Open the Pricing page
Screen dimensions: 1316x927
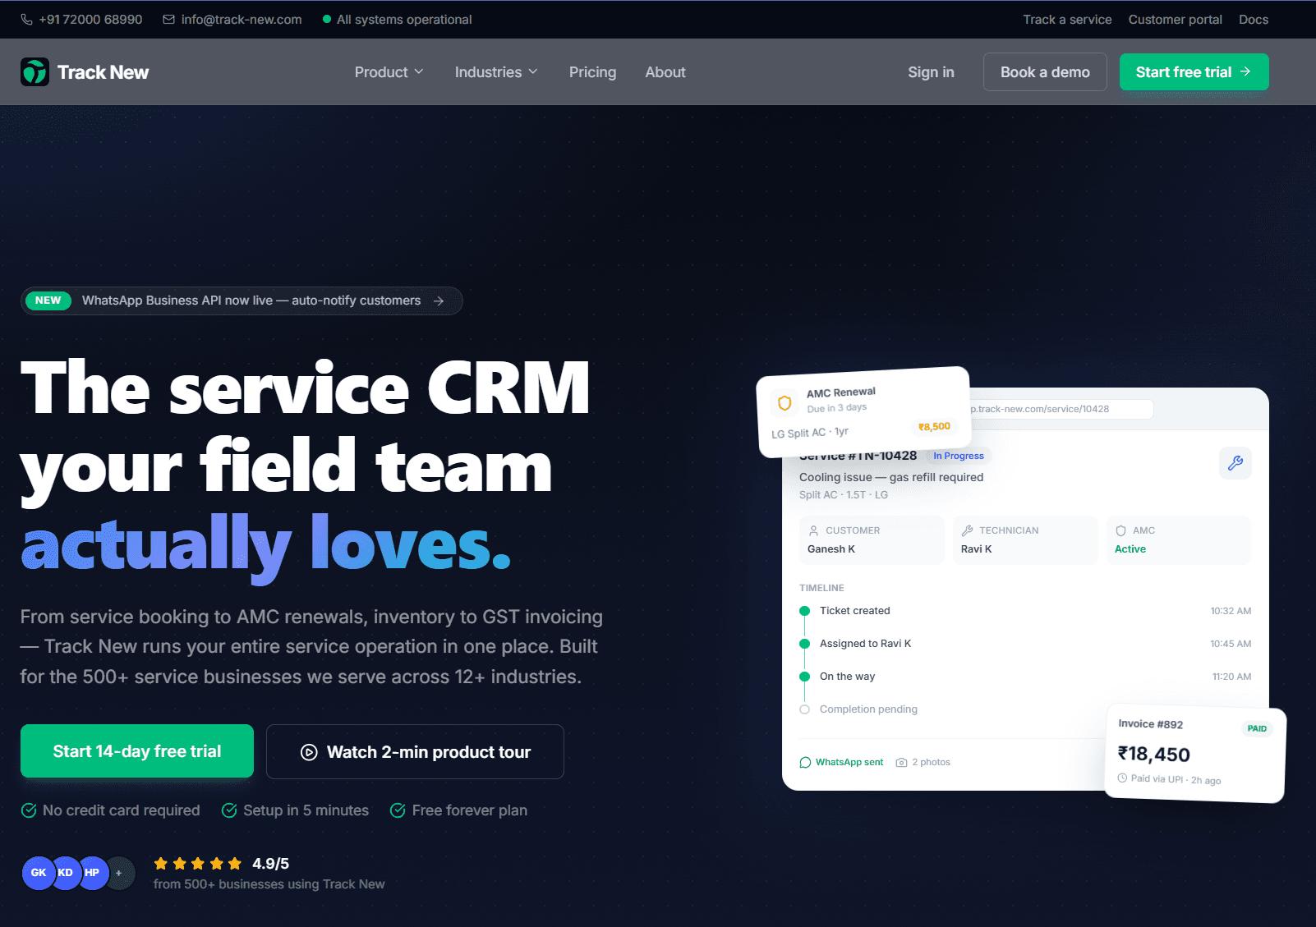tap(592, 72)
